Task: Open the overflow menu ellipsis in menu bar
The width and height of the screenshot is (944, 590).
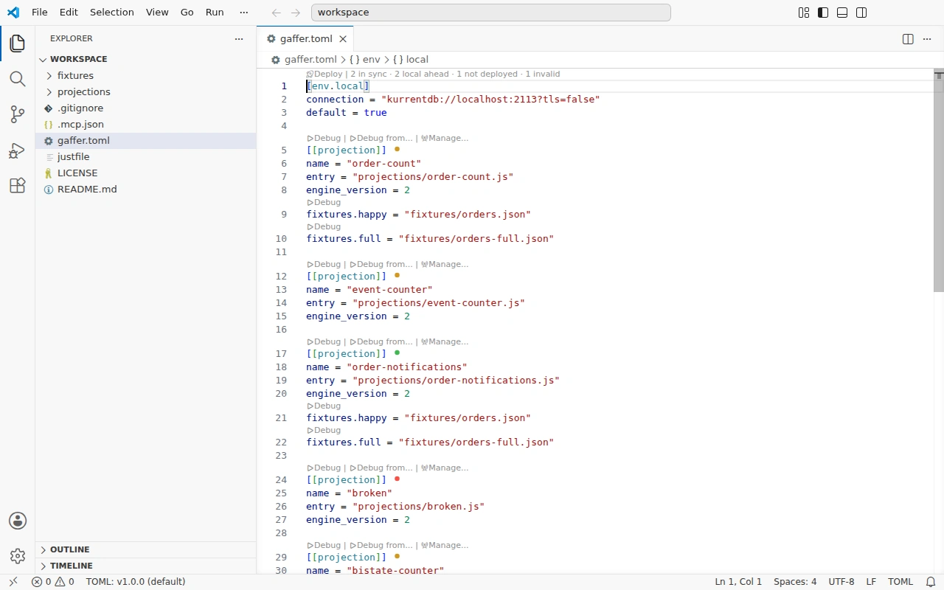Action: point(244,13)
